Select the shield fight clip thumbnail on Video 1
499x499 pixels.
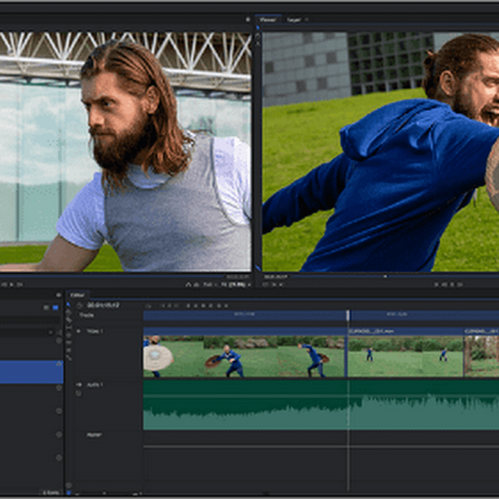point(244,356)
